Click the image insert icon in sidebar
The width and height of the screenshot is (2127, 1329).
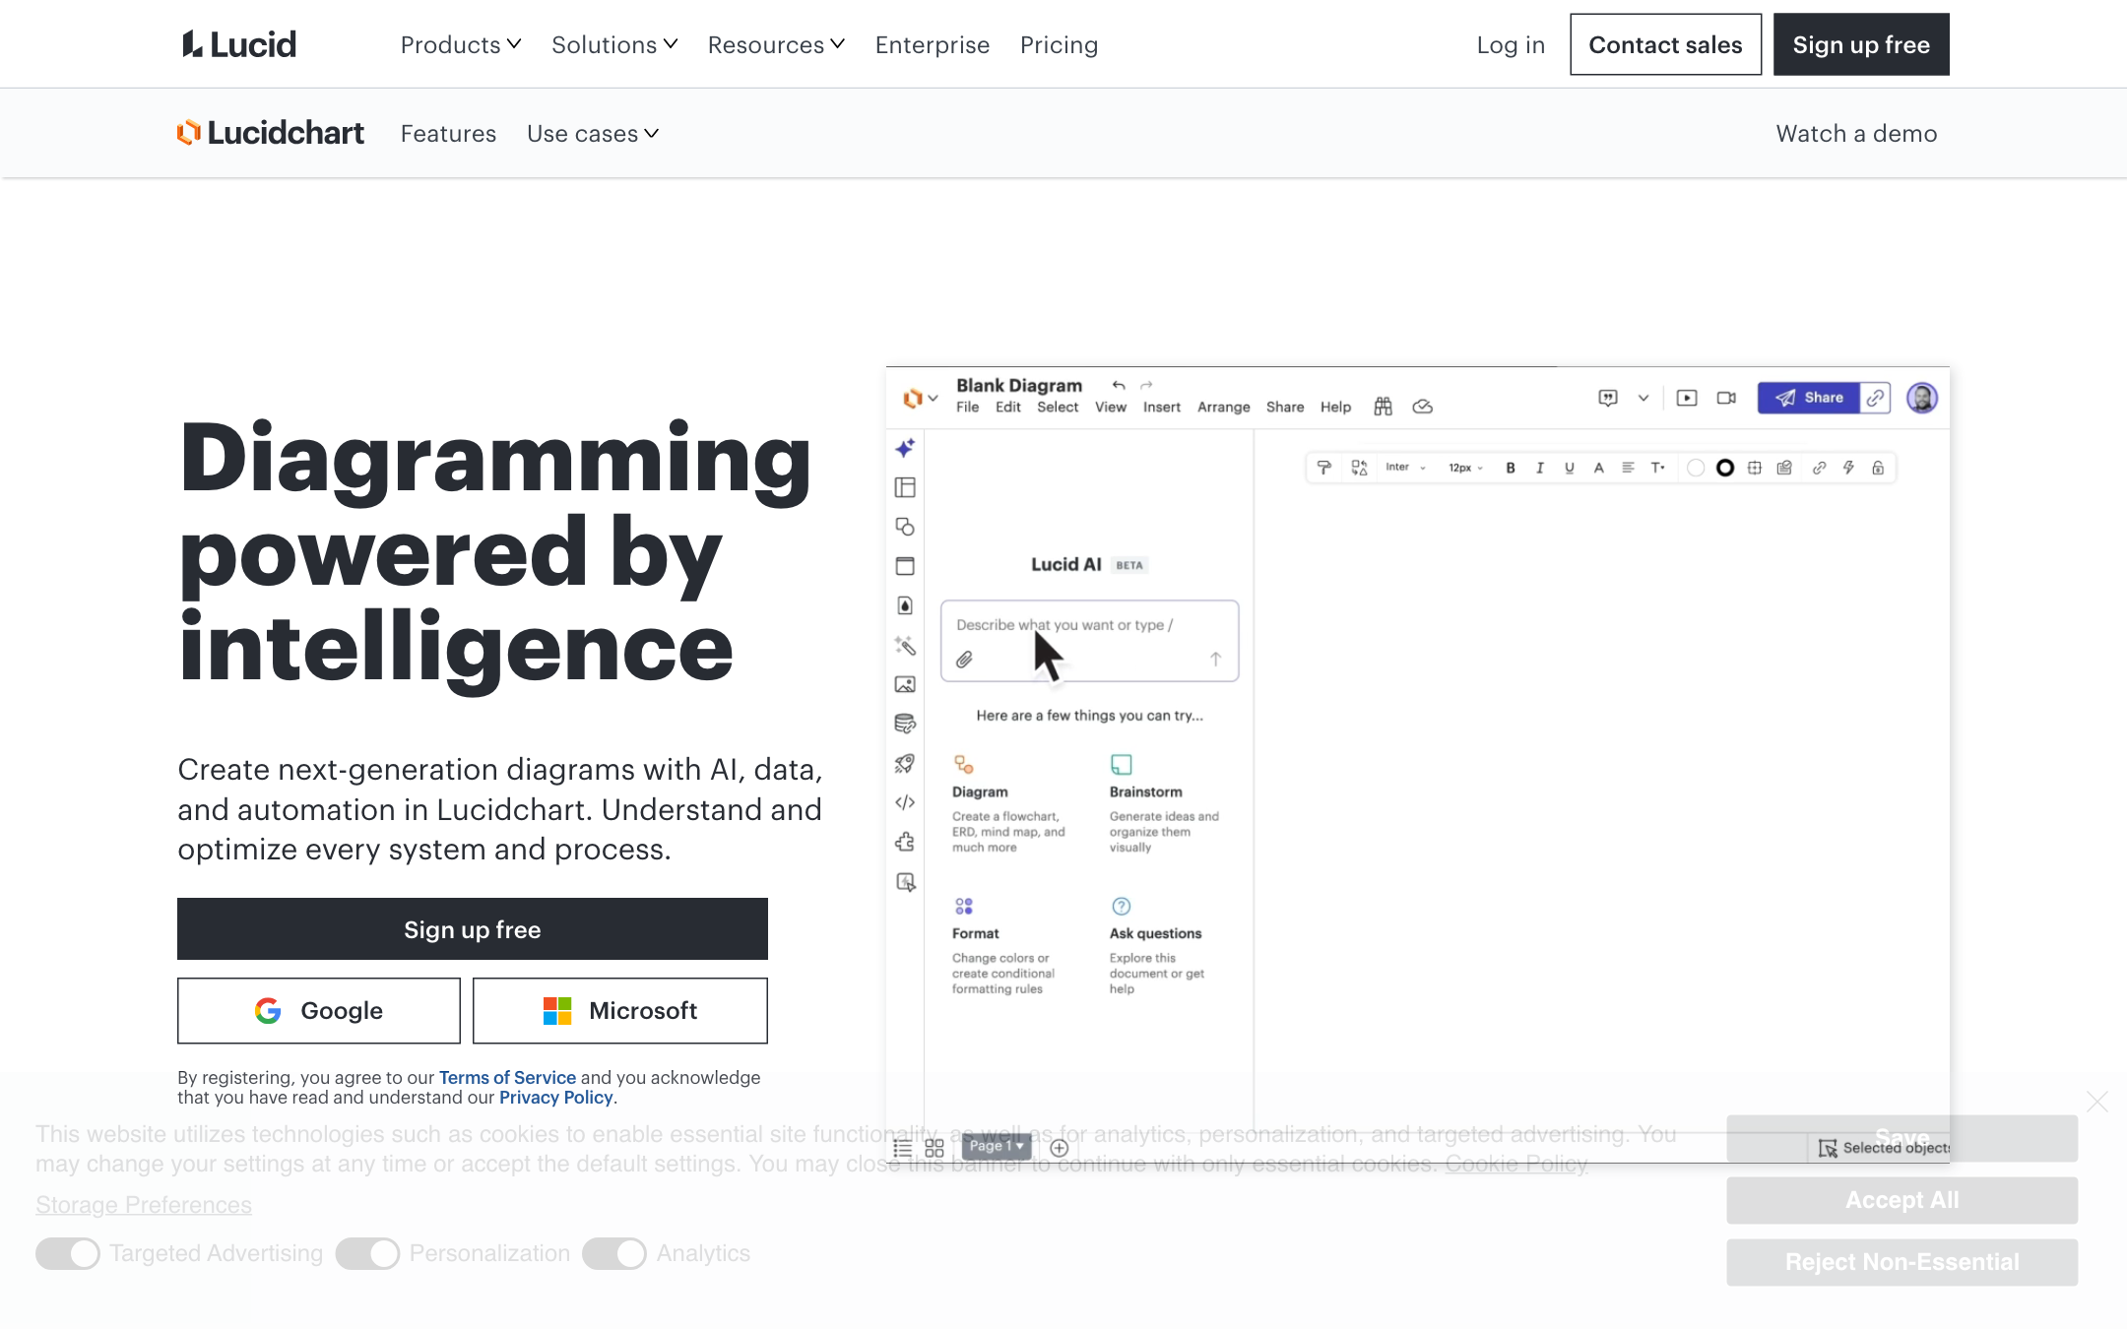click(905, 684)
